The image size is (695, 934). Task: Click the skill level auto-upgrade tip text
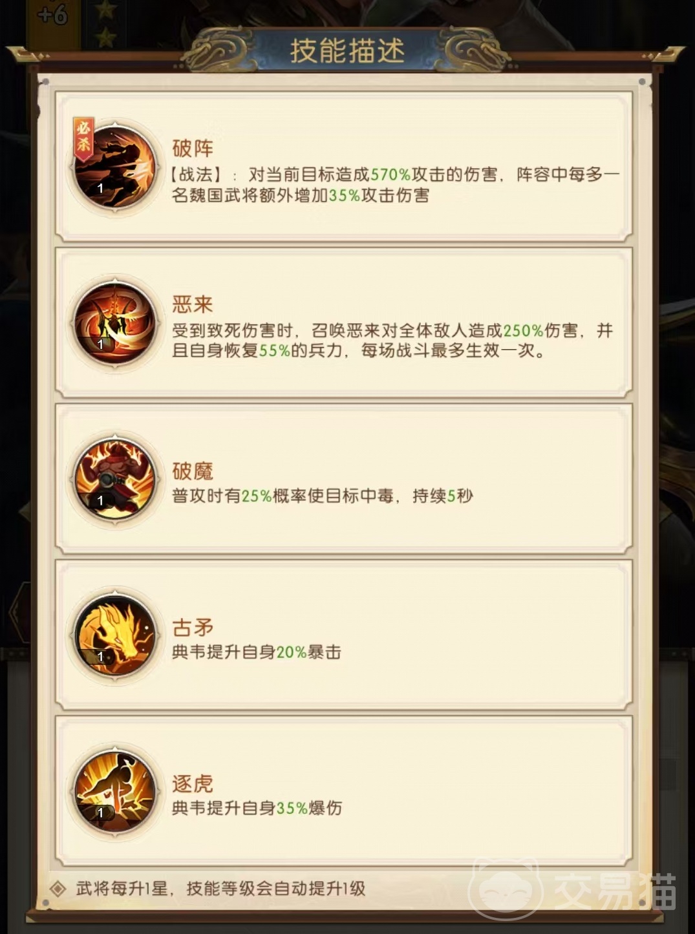221,888
